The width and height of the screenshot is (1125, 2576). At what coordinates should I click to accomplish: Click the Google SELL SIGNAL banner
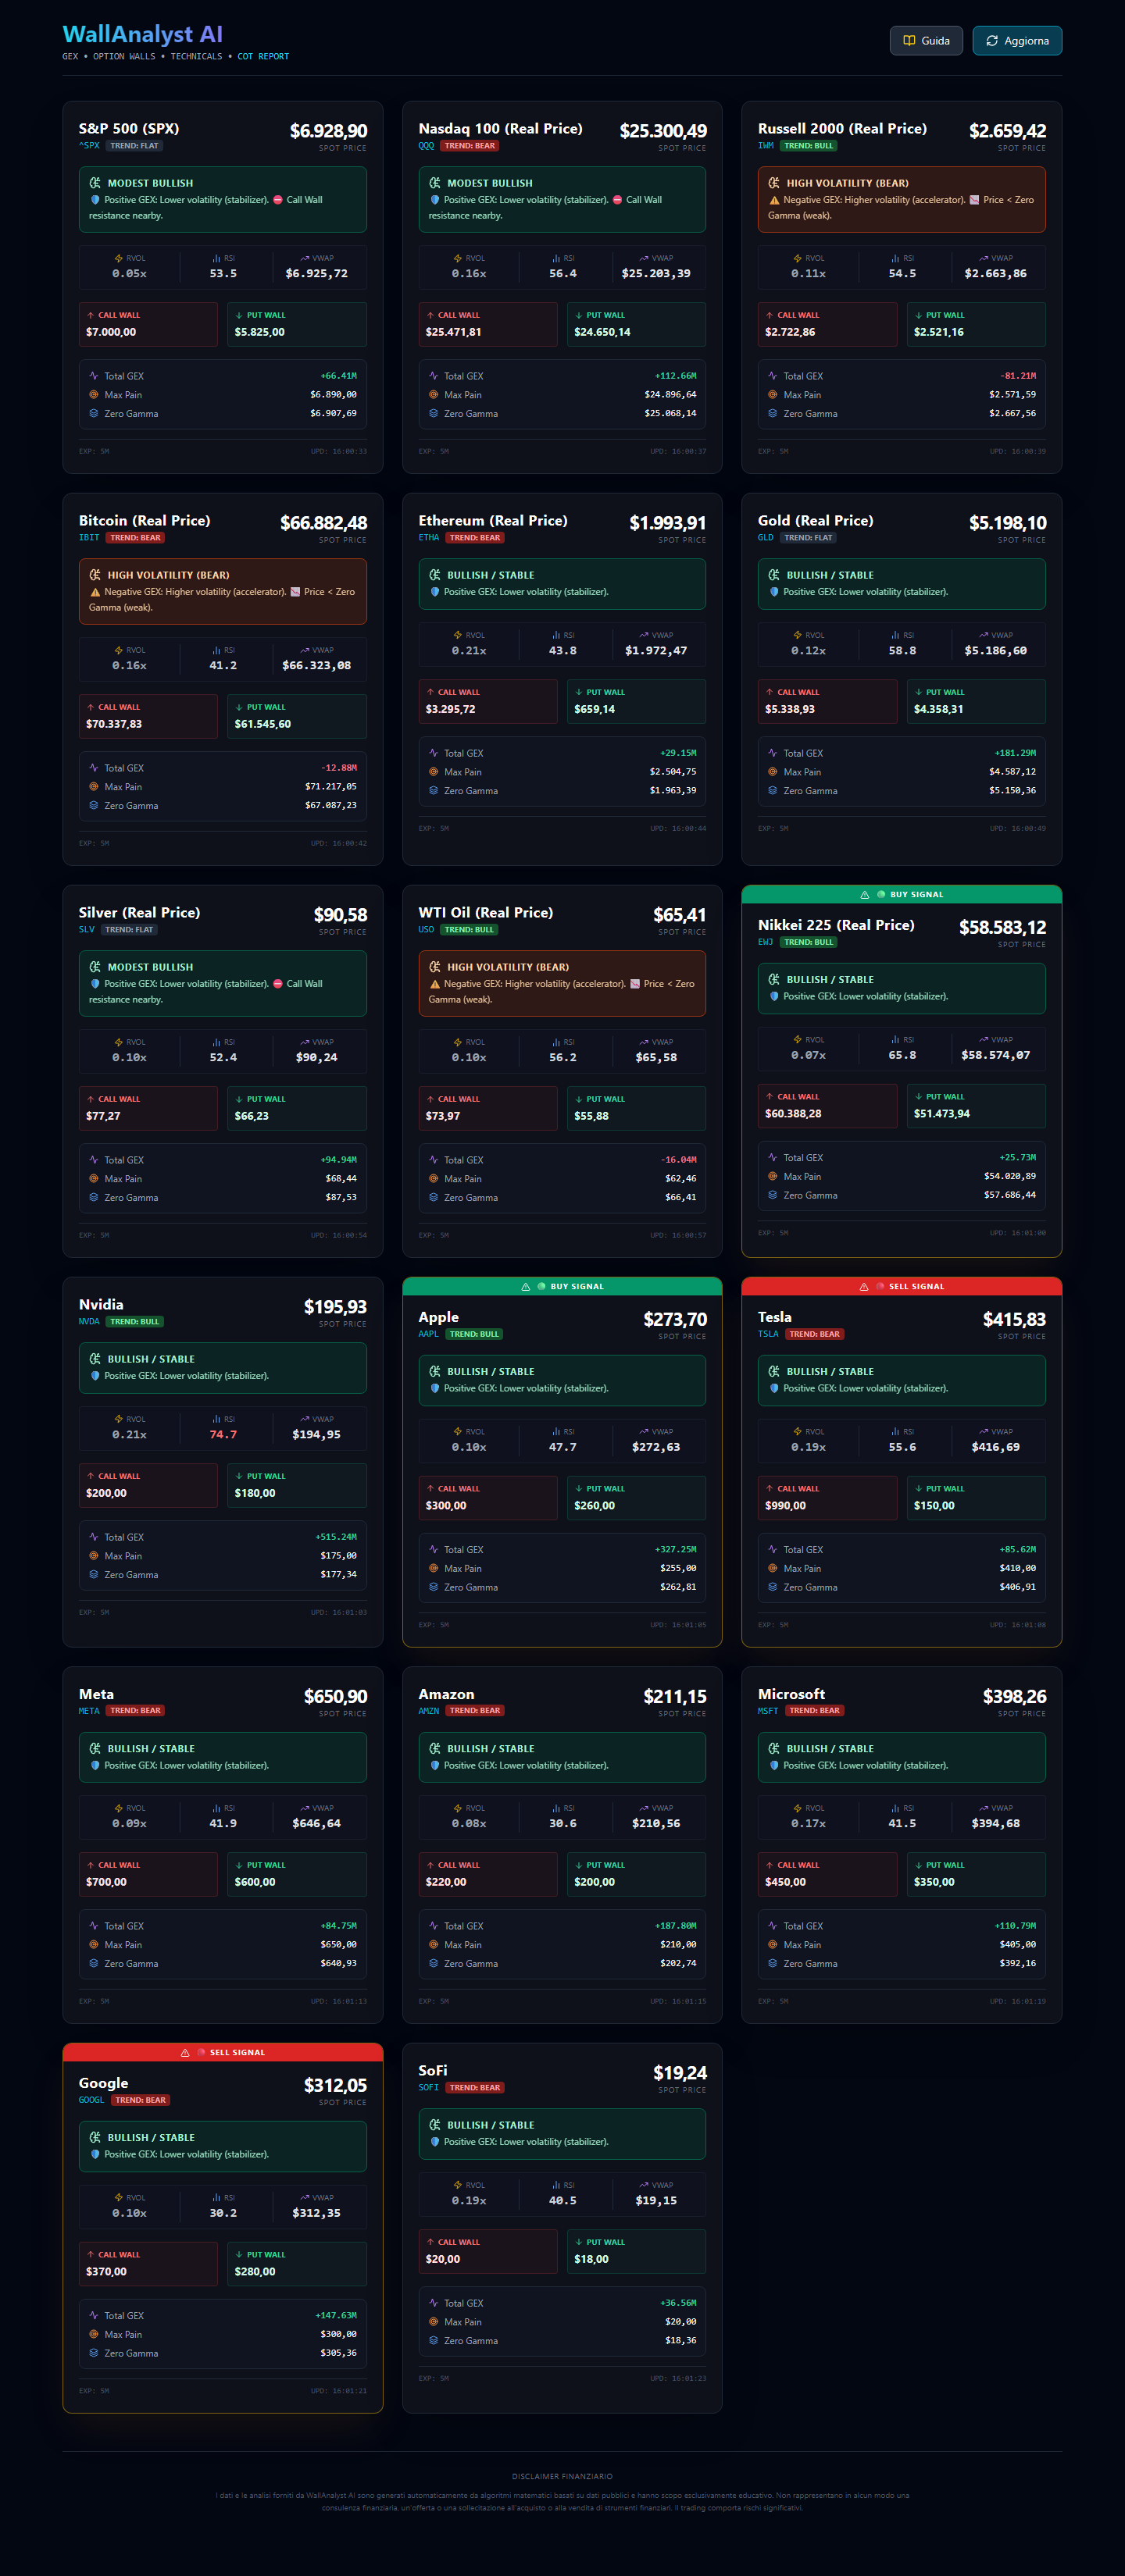click(222, 2052)
